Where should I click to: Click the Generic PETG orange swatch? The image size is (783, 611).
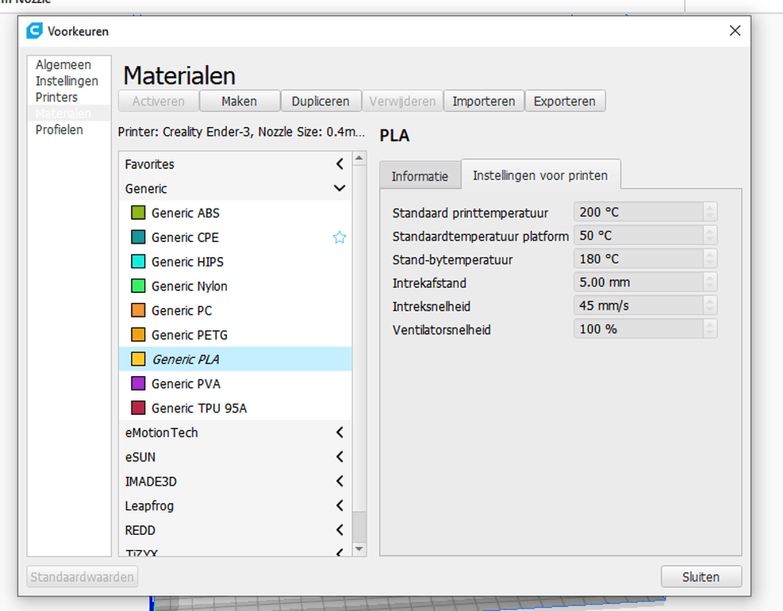(x=138, y=335)
